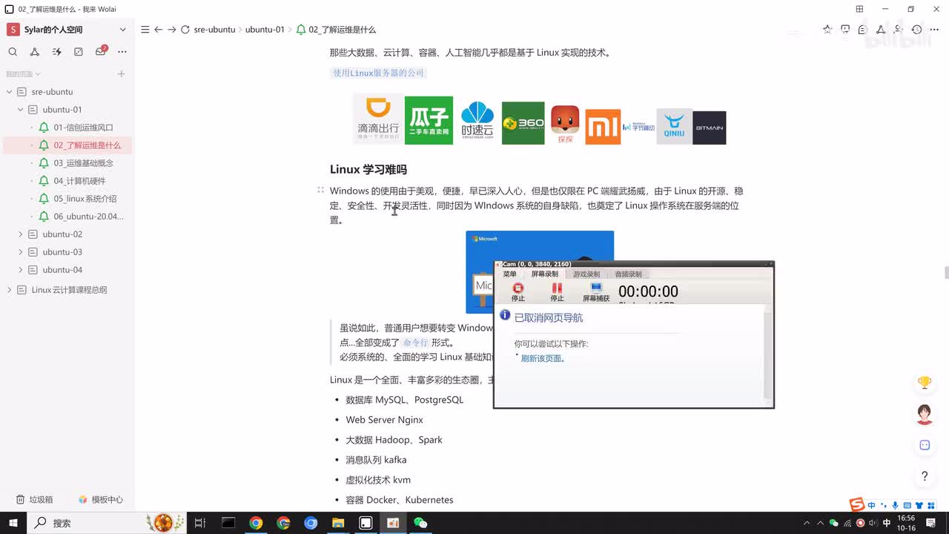This screenshot has height=534, width=949.
Task: Open page 04_计算机硬件
Action: [79, 181]
